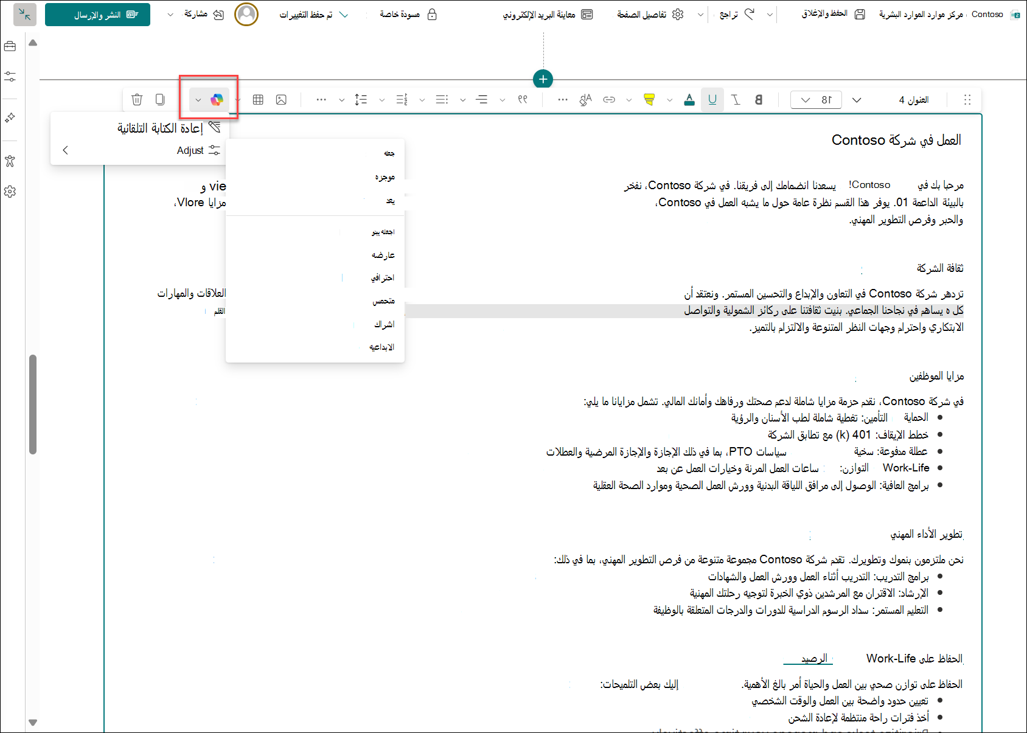Click the Contoso site icon
Screen dimensions: 1027x733
tap(1015, 15)
